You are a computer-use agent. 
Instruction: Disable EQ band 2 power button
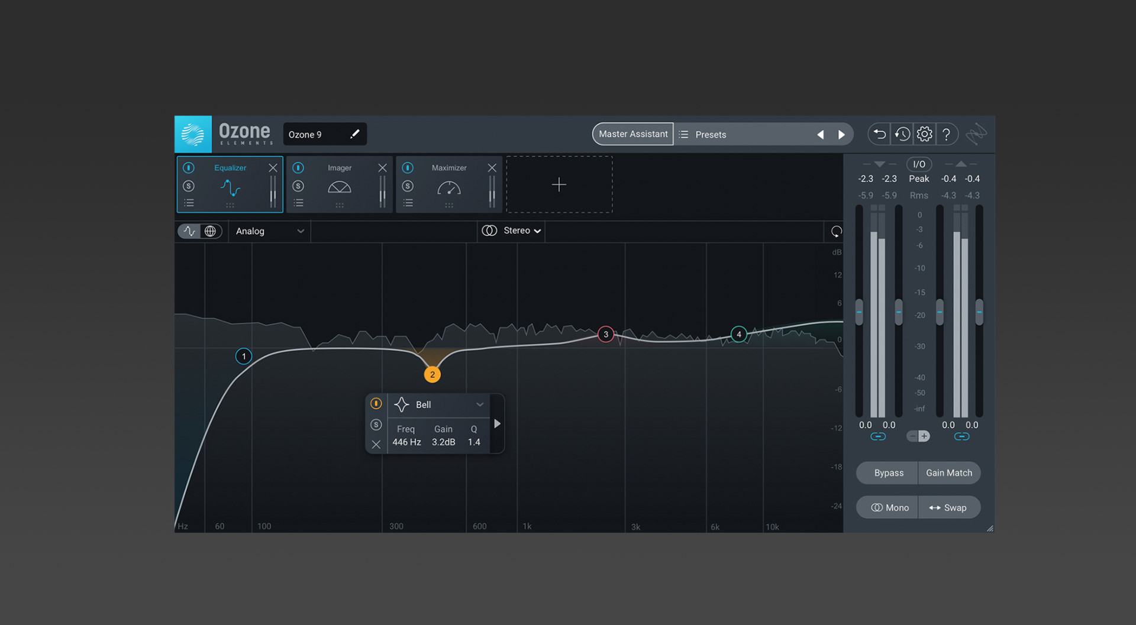point(376,404)
